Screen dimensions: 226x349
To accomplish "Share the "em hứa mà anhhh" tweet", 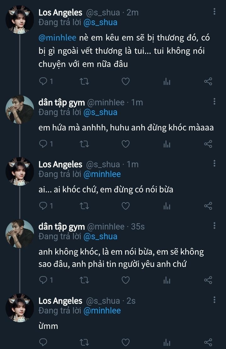I will [x=208, y=144].
